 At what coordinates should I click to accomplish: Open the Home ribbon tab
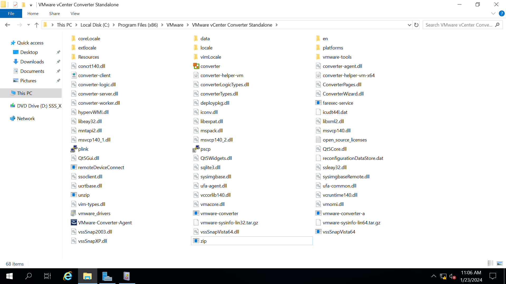(33, 13)
